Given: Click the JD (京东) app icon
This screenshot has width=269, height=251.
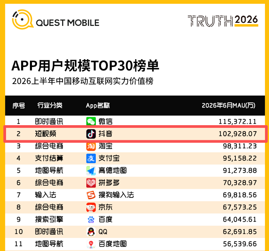Looking at the screenshot, I should tap(91, 207).
